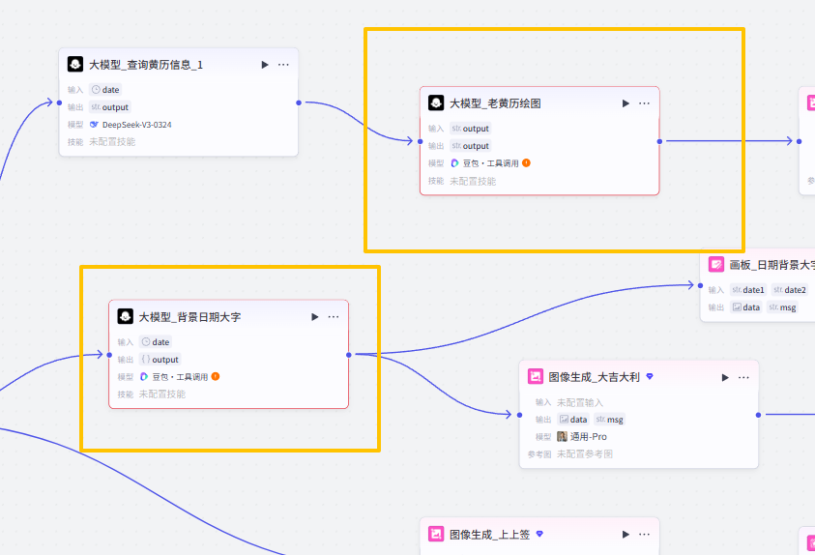Click the pink image icon of 图像生成_大吉大利
The width and height of the screenshot is (815, 555).
pos(536,377)
